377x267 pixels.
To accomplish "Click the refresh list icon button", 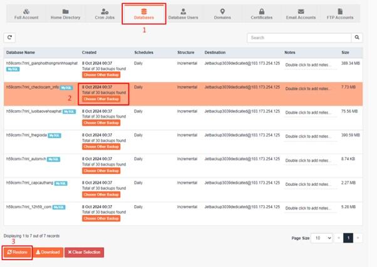I will click(9, 38).
